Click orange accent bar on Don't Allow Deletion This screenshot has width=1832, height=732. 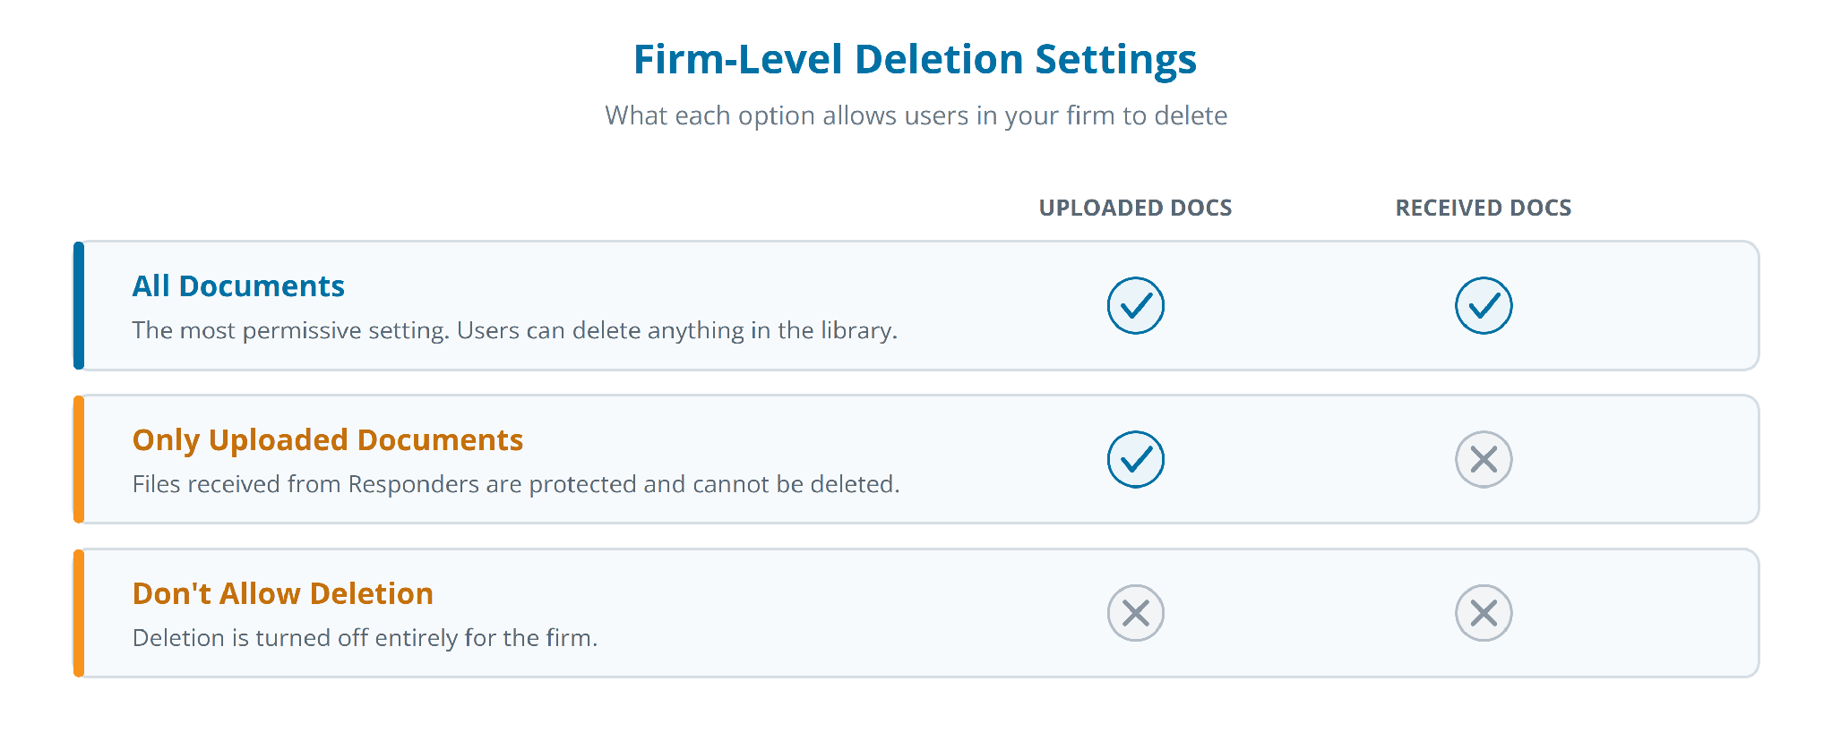point(79,613)
